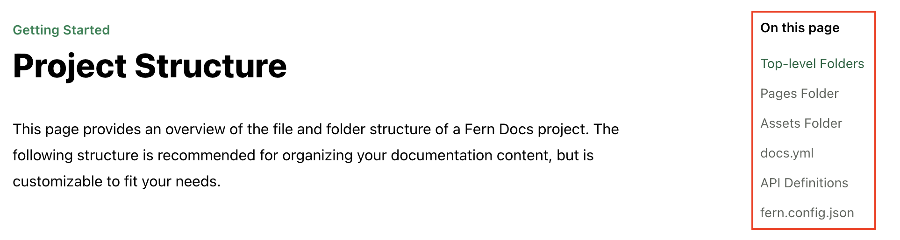Open API Definitions from the right sidebar
The image size is (900, 240).
pyautogui.click(x=804, y=183)
